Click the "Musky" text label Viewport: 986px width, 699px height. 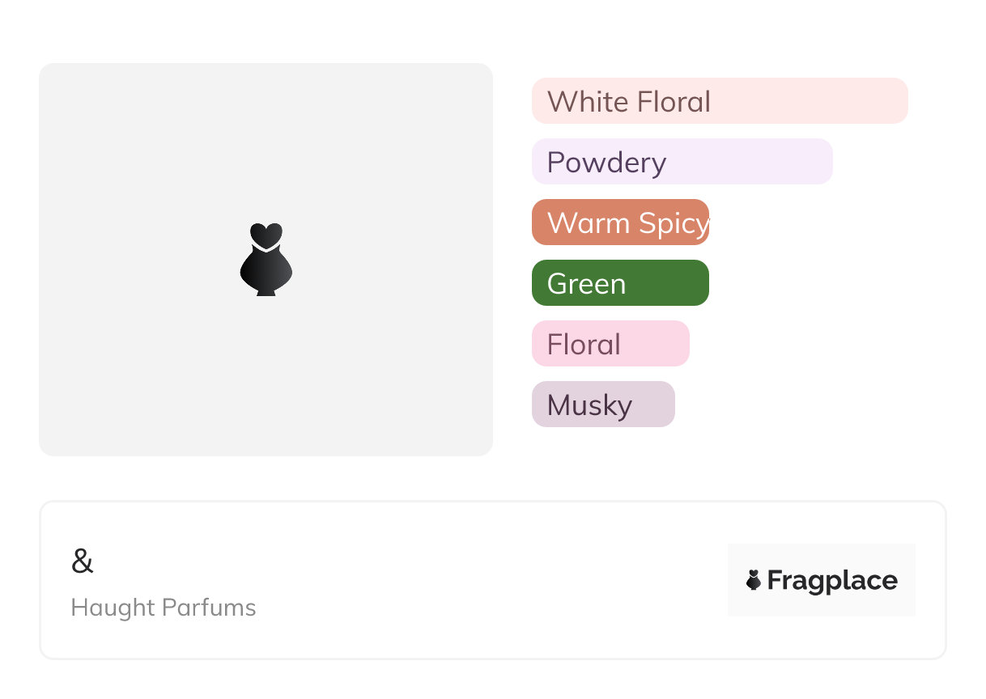point(589,405)
